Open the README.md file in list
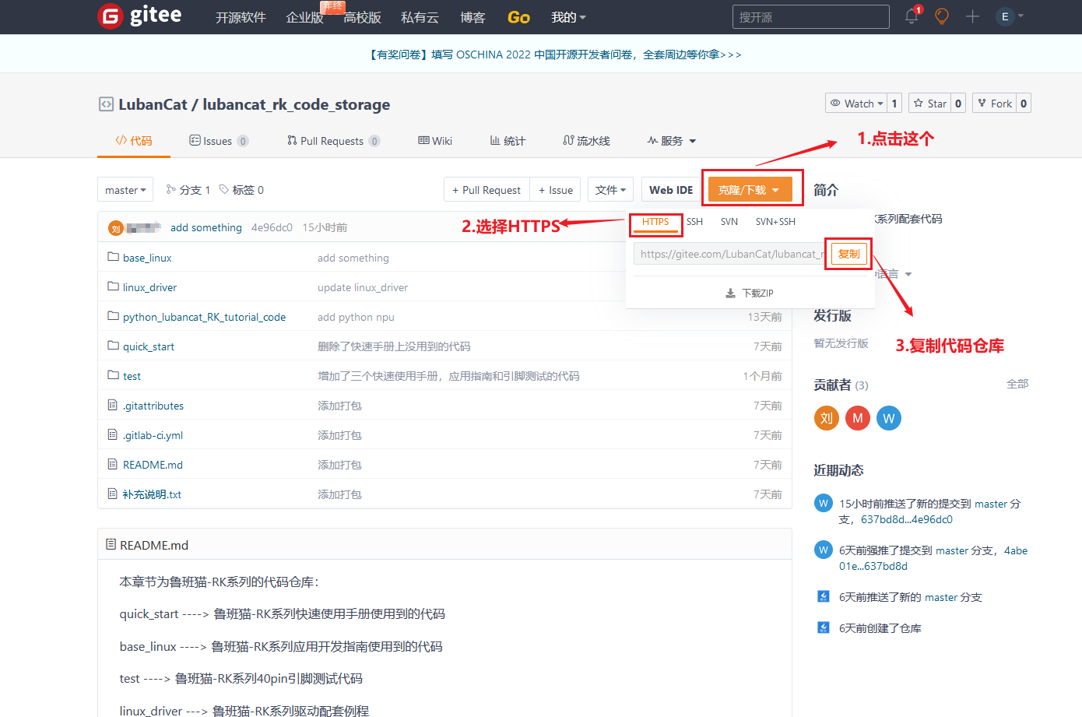Image resolution: width=1082 pixels, height=717 pixels. point(153,465)
